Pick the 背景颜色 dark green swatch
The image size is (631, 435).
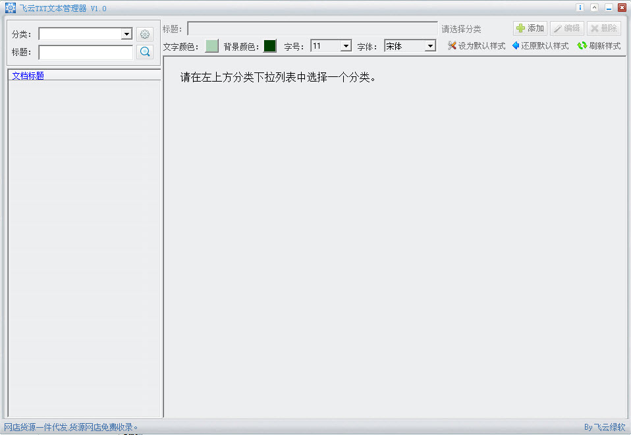pyautogui.click(x=269, y=46)
